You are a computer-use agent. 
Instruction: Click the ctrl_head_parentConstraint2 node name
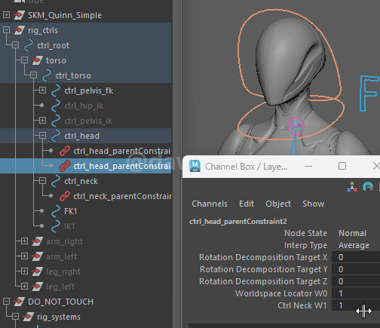[x=238, y=221]
